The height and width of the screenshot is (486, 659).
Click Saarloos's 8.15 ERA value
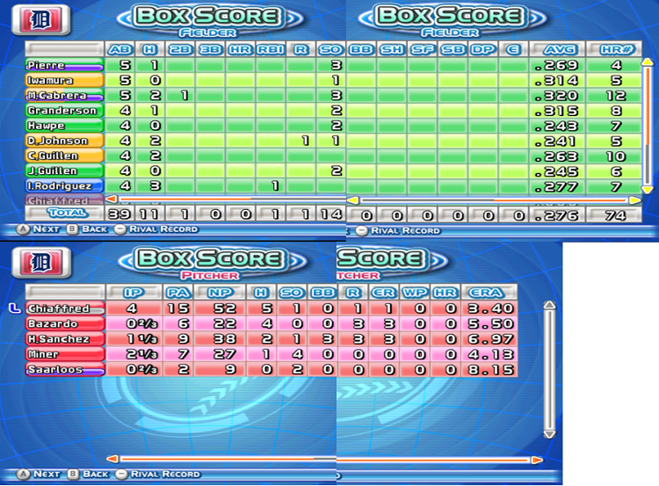pyautogui.click(x=490, y=370)
